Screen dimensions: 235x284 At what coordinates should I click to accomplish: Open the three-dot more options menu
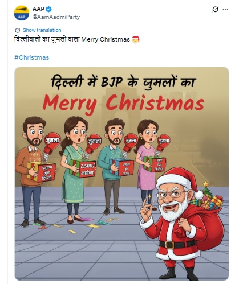(225, 9)
